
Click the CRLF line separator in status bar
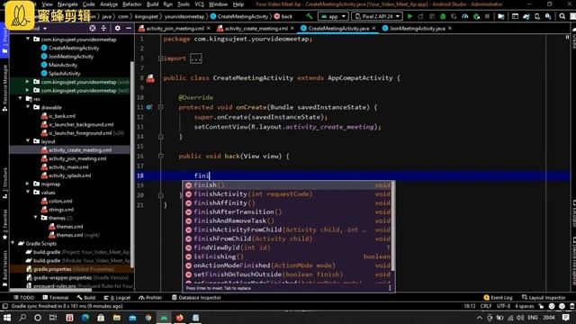click(486, 306)
